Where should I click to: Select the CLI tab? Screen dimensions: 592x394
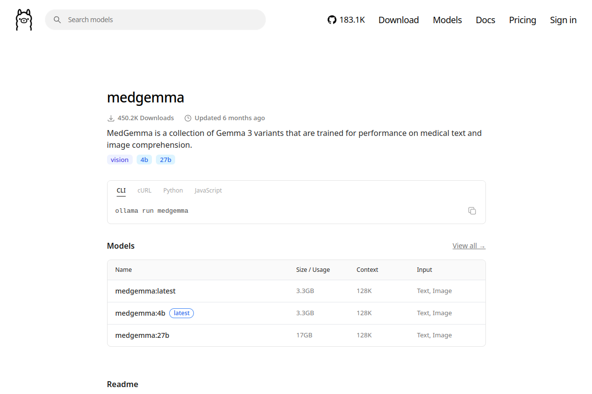pyautogui.click(x=121, y=191)
